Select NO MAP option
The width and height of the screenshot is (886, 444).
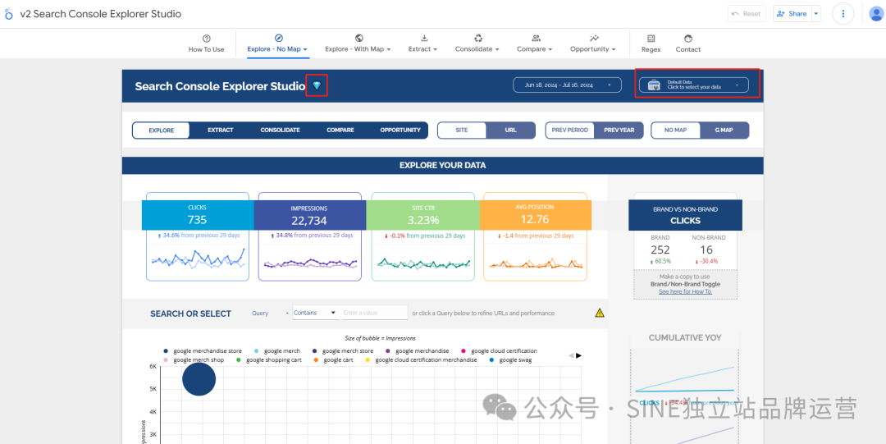[x=675, y=130]
